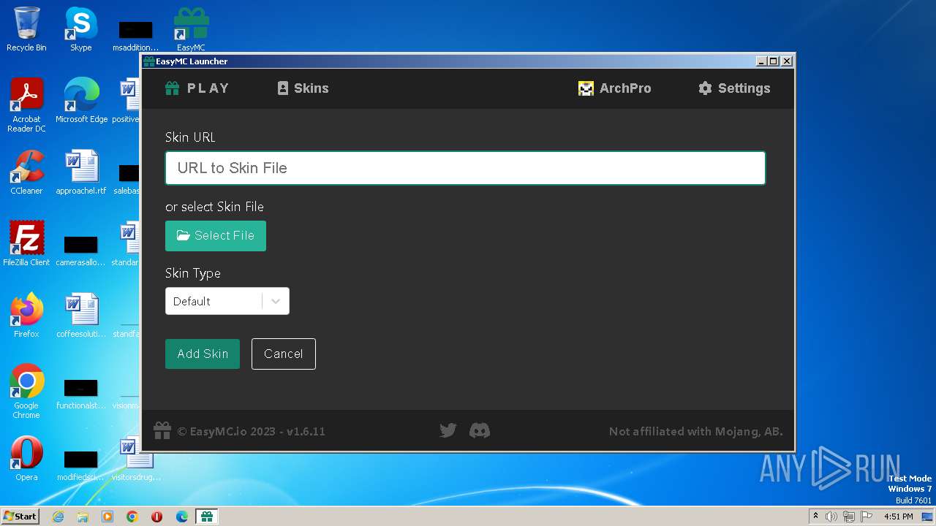Open Acrobat Reader DC desktop icon
This screenshot has width=936, height=526.
(x=26, y=105)
